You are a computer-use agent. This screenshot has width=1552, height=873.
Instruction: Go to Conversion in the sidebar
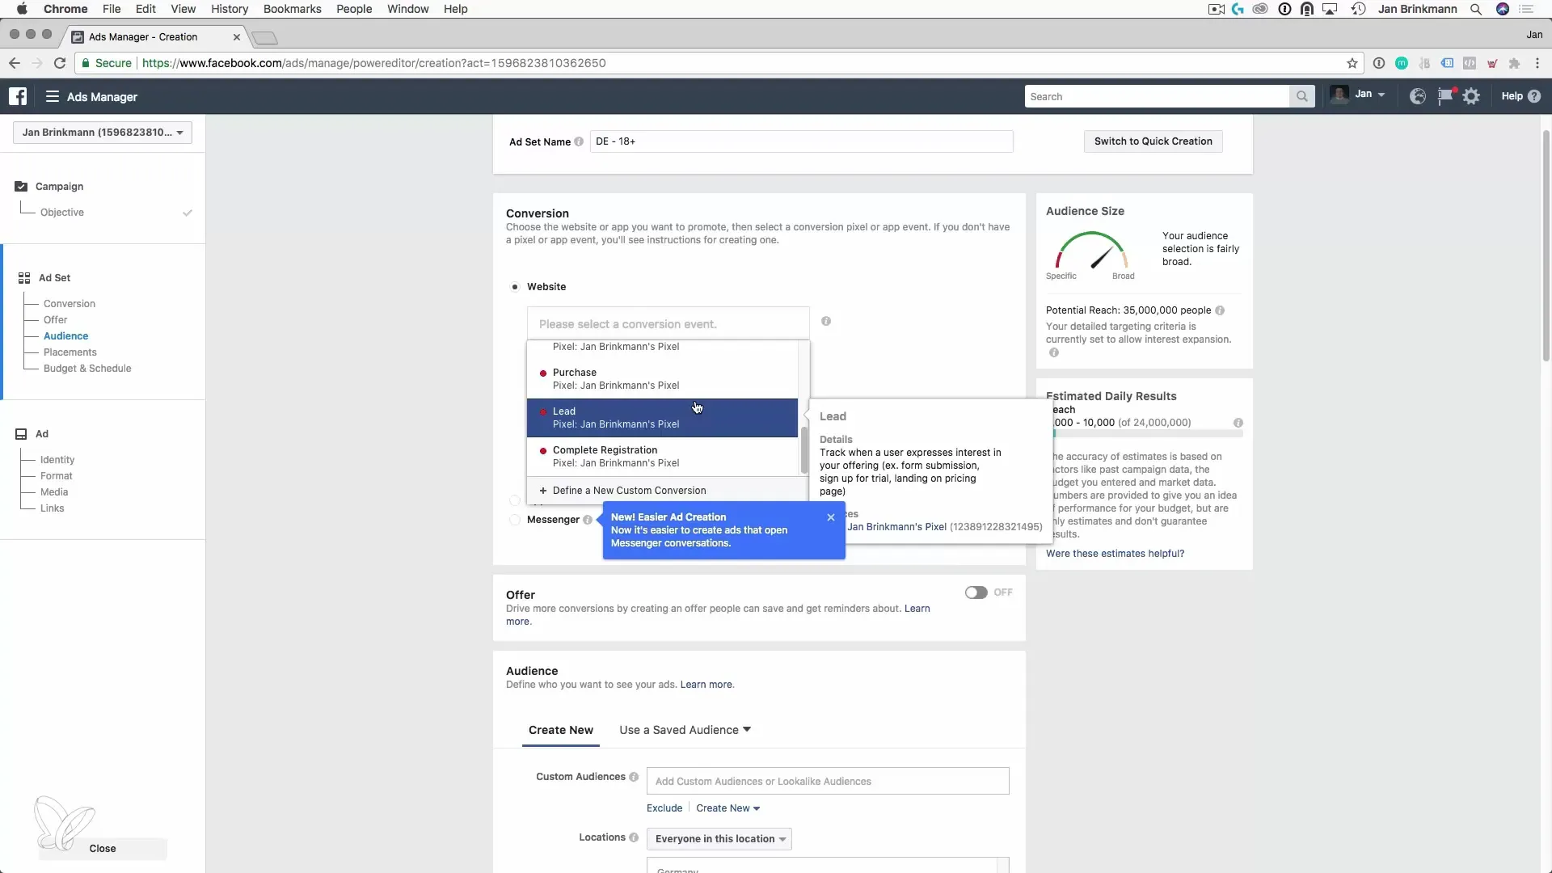click(70, 304)
